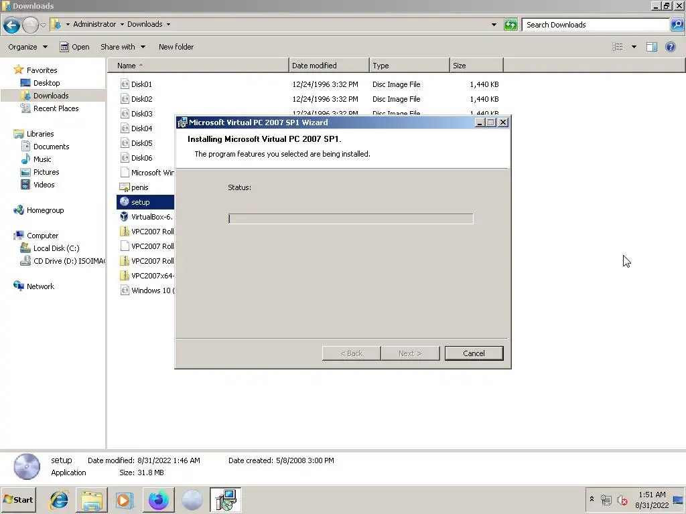This screenshot has width=686, height=514.
Task: Click the Start button
Action: click(18, 500)
